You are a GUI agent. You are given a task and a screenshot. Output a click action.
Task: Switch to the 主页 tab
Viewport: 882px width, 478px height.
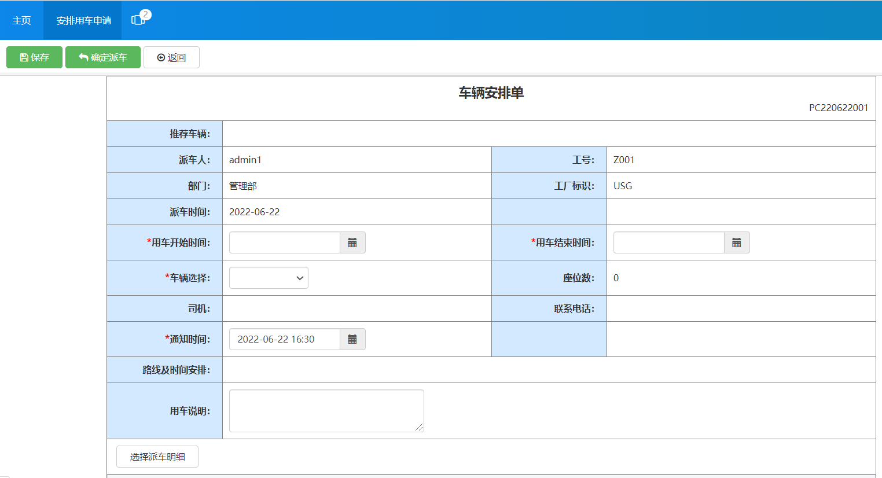click(x=21, y=19)
